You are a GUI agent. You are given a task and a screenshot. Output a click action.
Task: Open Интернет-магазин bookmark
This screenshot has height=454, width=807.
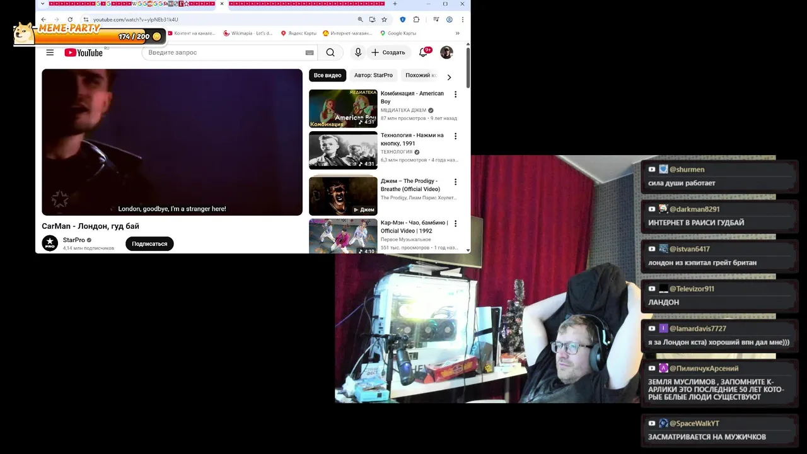pyautogui.click(x=347, y=33)
